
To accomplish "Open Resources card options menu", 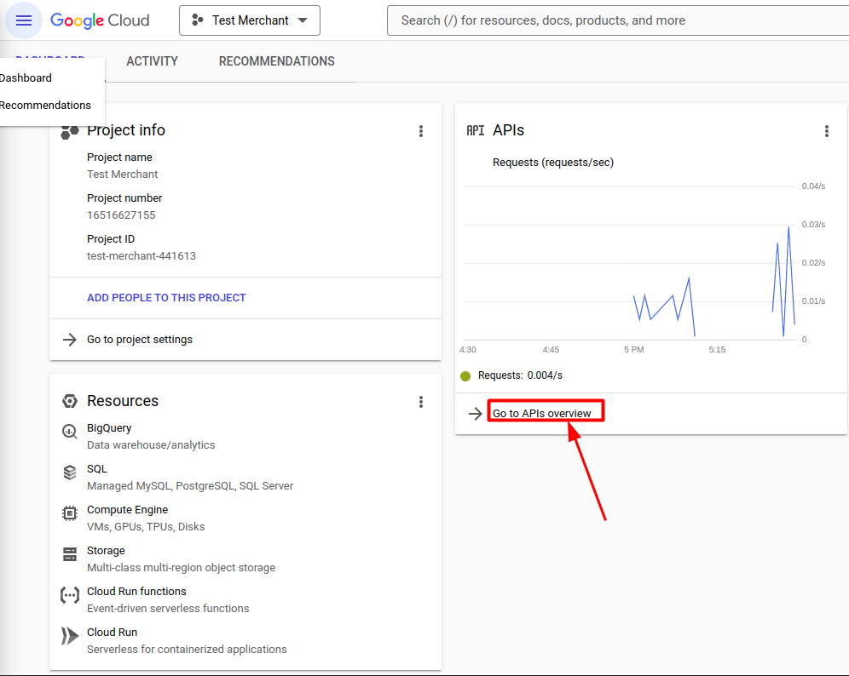I will tap(421, 402).
